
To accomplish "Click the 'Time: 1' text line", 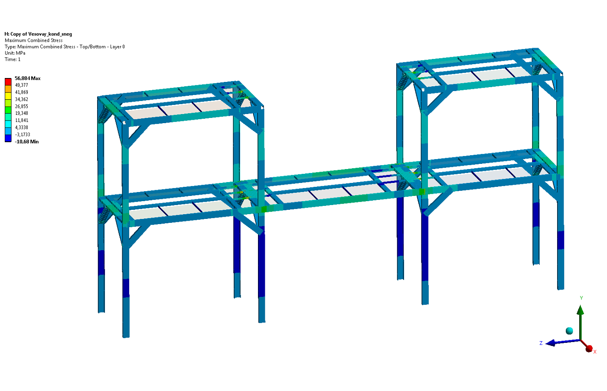I will coord(13,59).
